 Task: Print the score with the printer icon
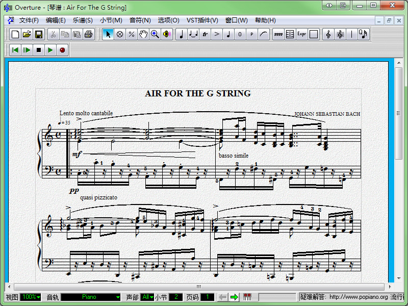pyautogui.click(x=88, y=34)
